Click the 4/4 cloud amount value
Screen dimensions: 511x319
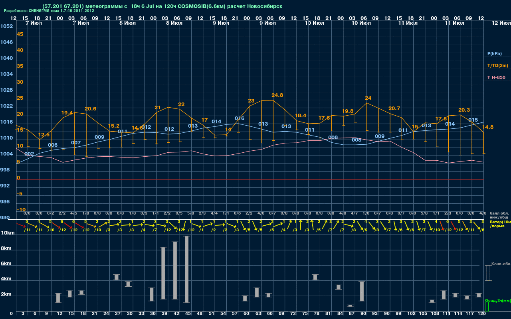pyautogui.click(x=214, y=213)
